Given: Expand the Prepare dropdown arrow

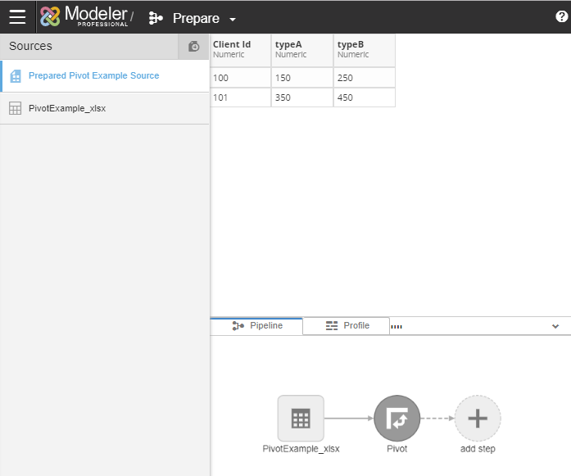Looking at the screenshot, I should [x=233, y=19].
